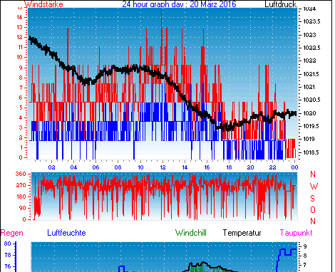This screenshot has height=272, width=335.
Task: Click '76' on the Luftfeuchte axis
Action: tap(8, 266)
